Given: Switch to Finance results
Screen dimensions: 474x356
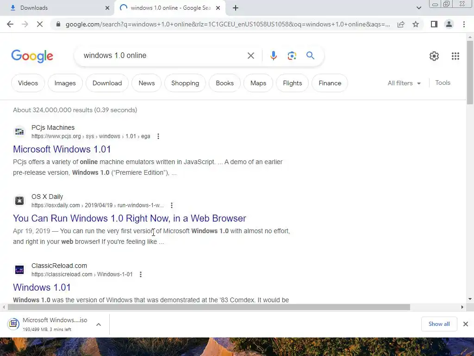Looking at the screenshot, I should coord(330,83).
